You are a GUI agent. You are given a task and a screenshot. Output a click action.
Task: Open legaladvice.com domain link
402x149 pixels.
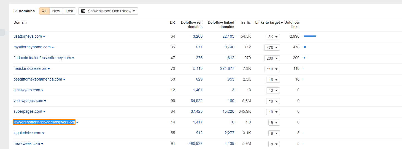[27, 133]
